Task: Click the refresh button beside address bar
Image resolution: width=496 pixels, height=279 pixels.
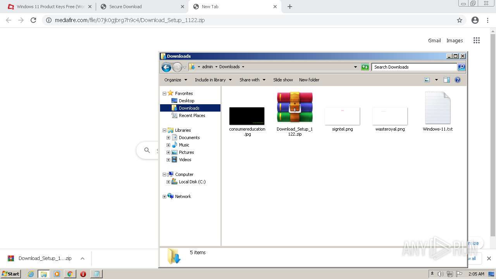Action: tap(365, 67)
